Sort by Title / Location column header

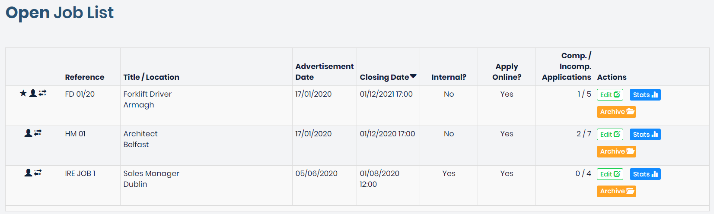tap(151, 77)
